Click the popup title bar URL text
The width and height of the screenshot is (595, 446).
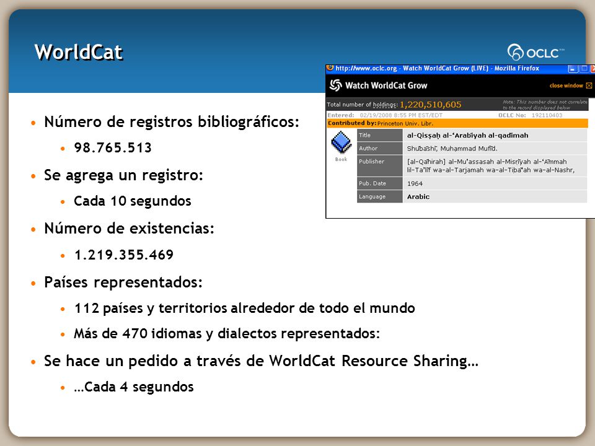coord(437,68)
